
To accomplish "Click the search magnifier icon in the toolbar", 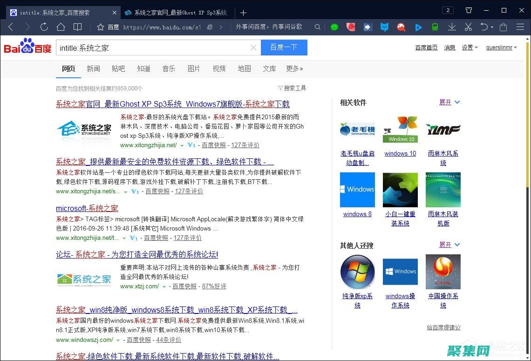I will pyautogui.click(x=317, y=27).
